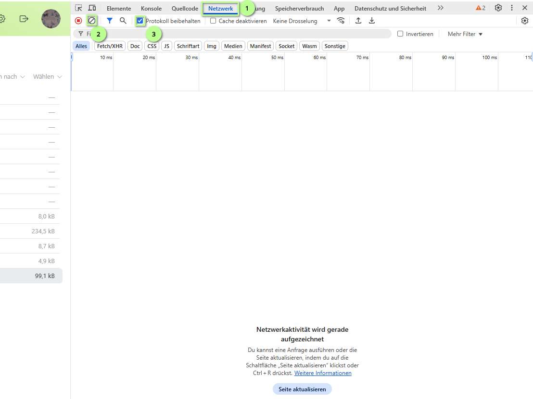Image resolution: width=533 pixels, height=399 pixels.
Task: Open network panel settings gear
Action: click(525, 21)
